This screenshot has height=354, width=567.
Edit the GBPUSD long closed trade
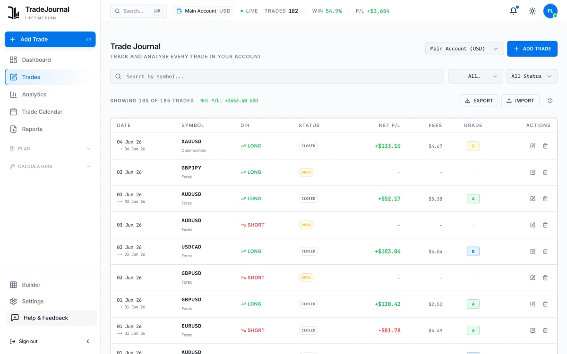tap(533, 304)
